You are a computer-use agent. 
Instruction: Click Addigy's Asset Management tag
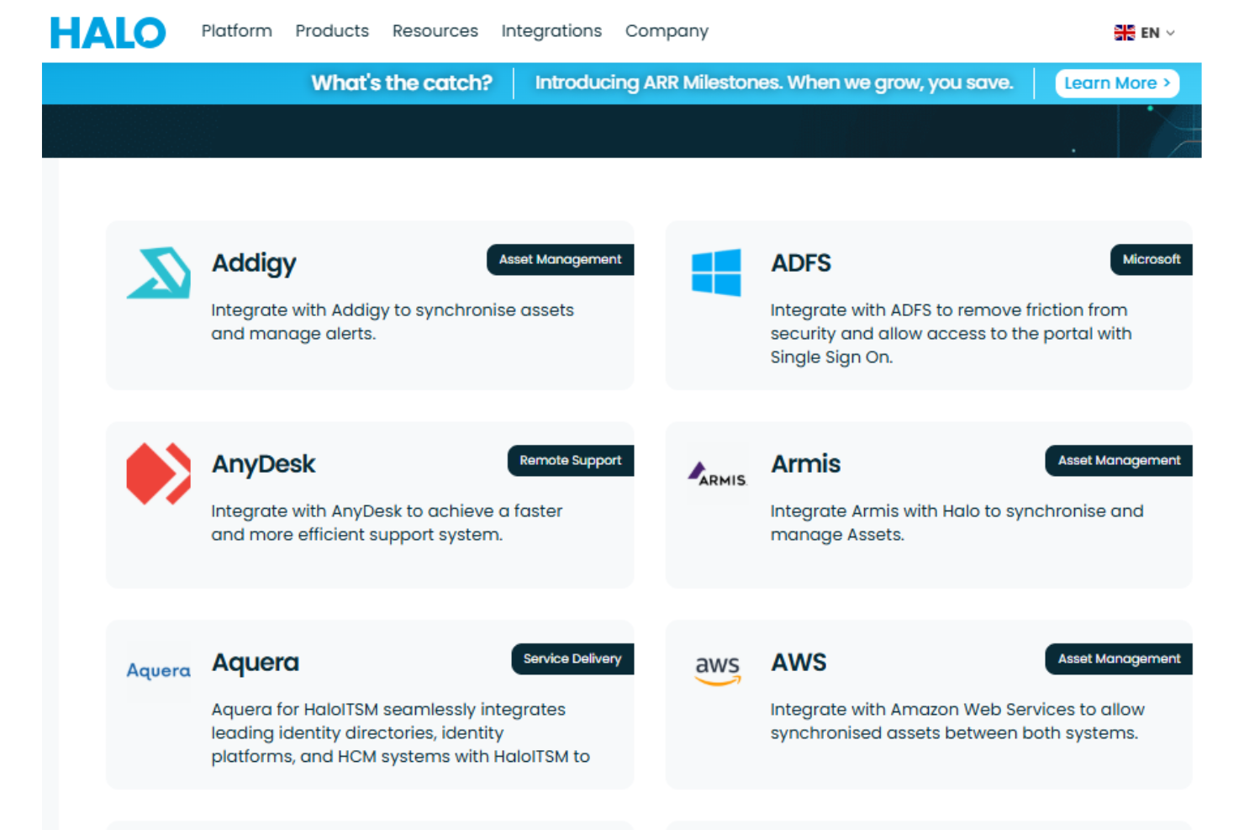point(560,260)
